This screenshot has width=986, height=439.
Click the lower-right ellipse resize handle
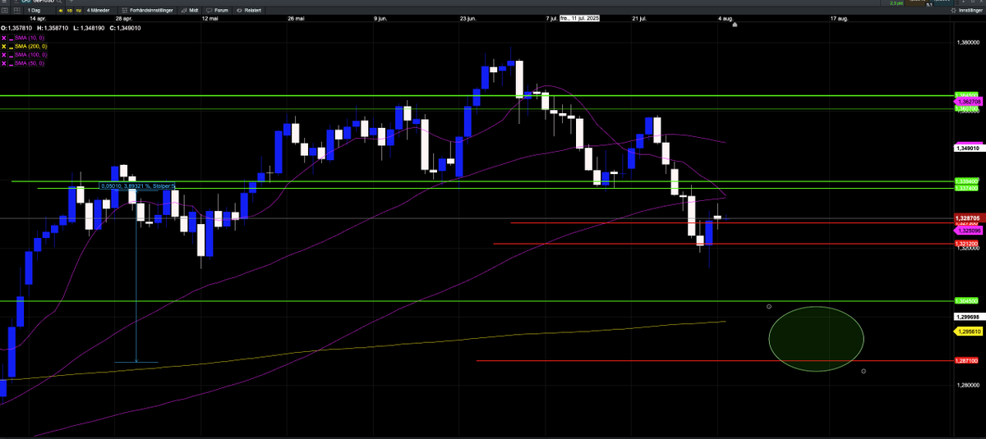(x=864, y=372)
